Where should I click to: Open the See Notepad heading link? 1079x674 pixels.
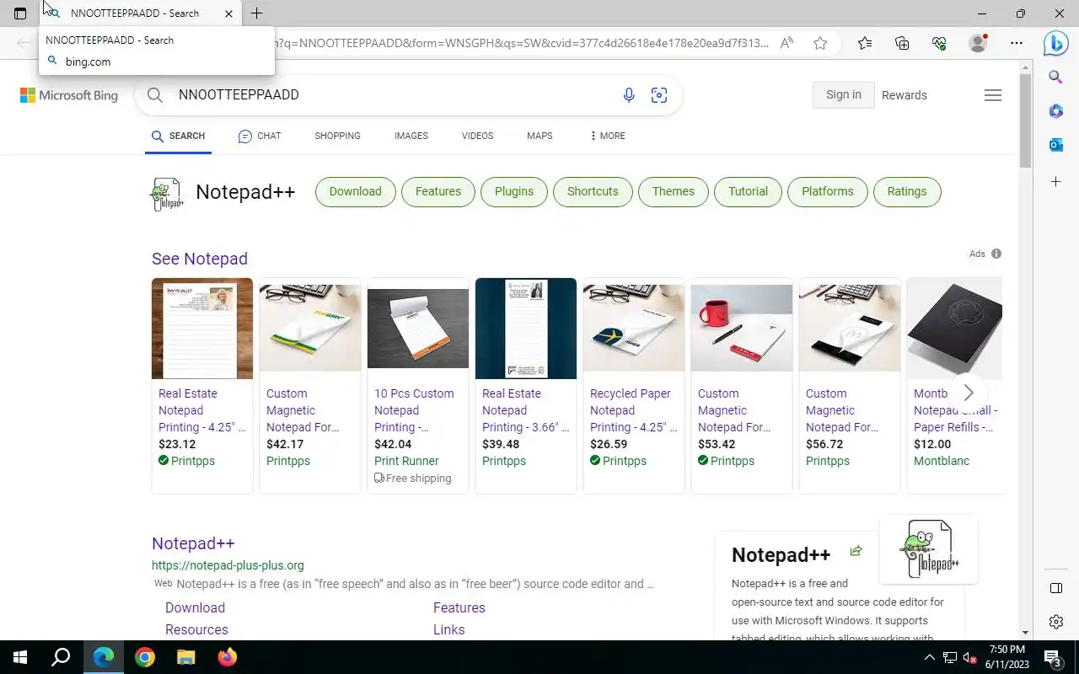point(200,259)
